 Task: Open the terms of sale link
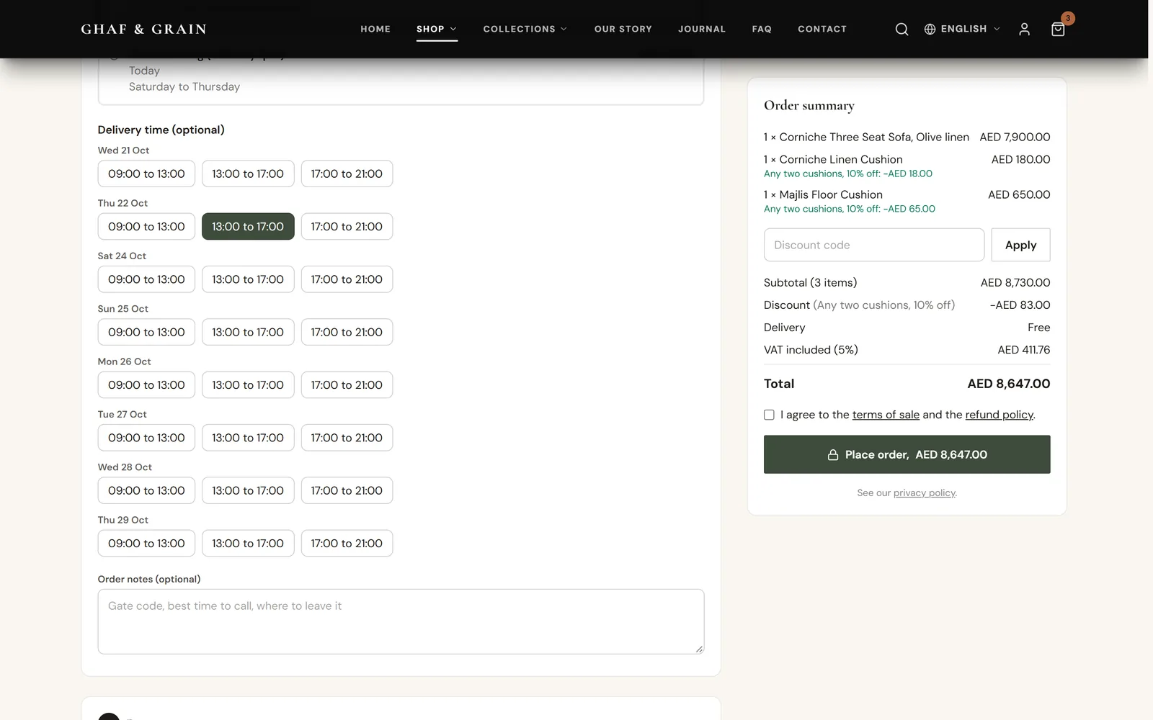click(886, 415)
